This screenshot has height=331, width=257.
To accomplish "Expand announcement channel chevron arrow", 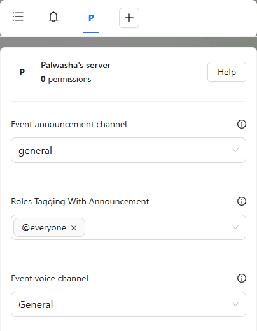I will pyautogui.click(x=235, y=150).
